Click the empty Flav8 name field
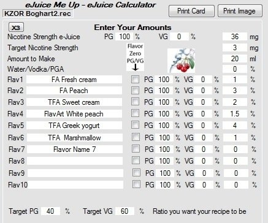The image size is (268, 223). [x=75, y=161]
